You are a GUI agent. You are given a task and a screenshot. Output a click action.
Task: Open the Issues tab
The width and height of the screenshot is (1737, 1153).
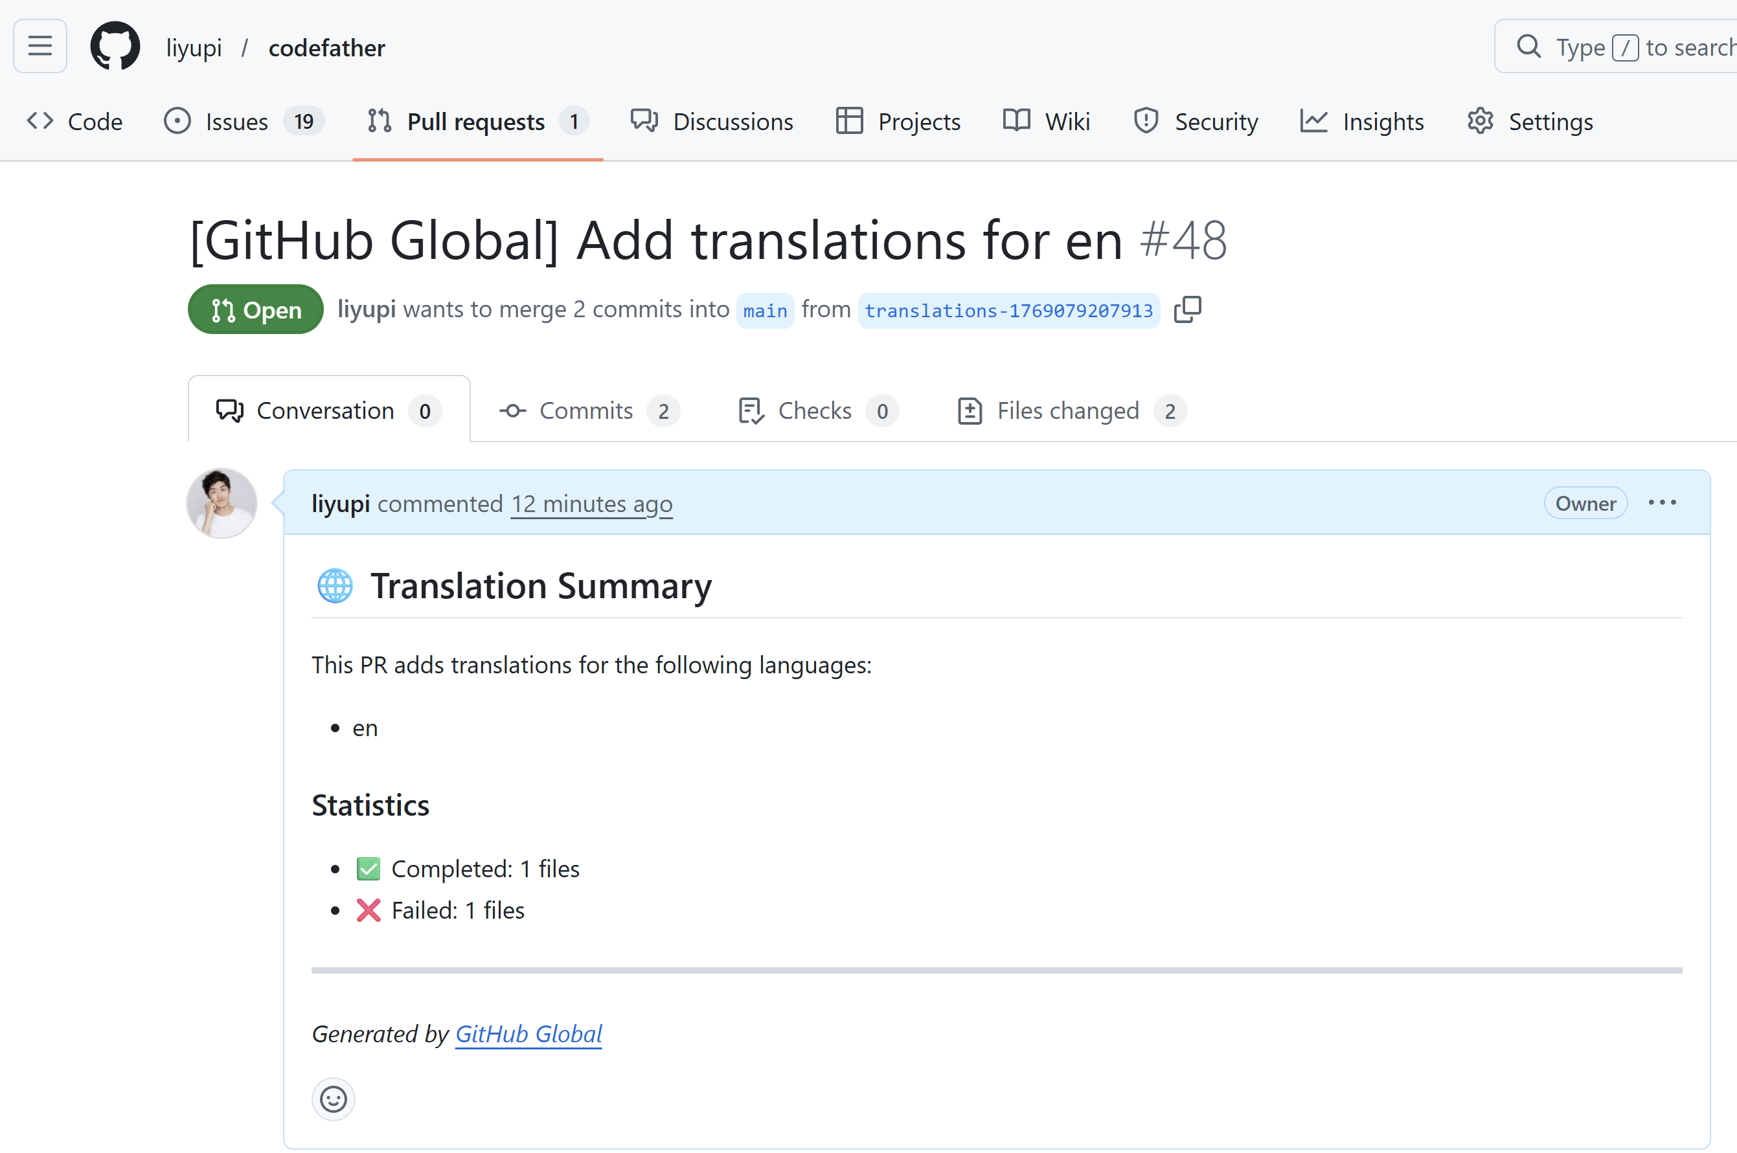237,121
